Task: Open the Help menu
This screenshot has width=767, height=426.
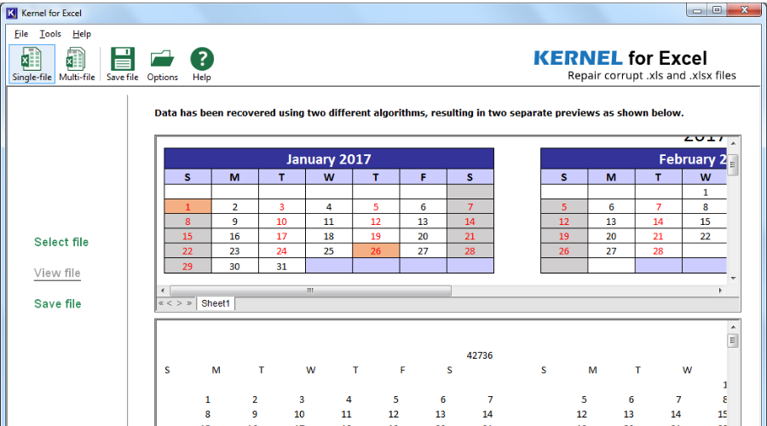Action: (x=82, y=34)
